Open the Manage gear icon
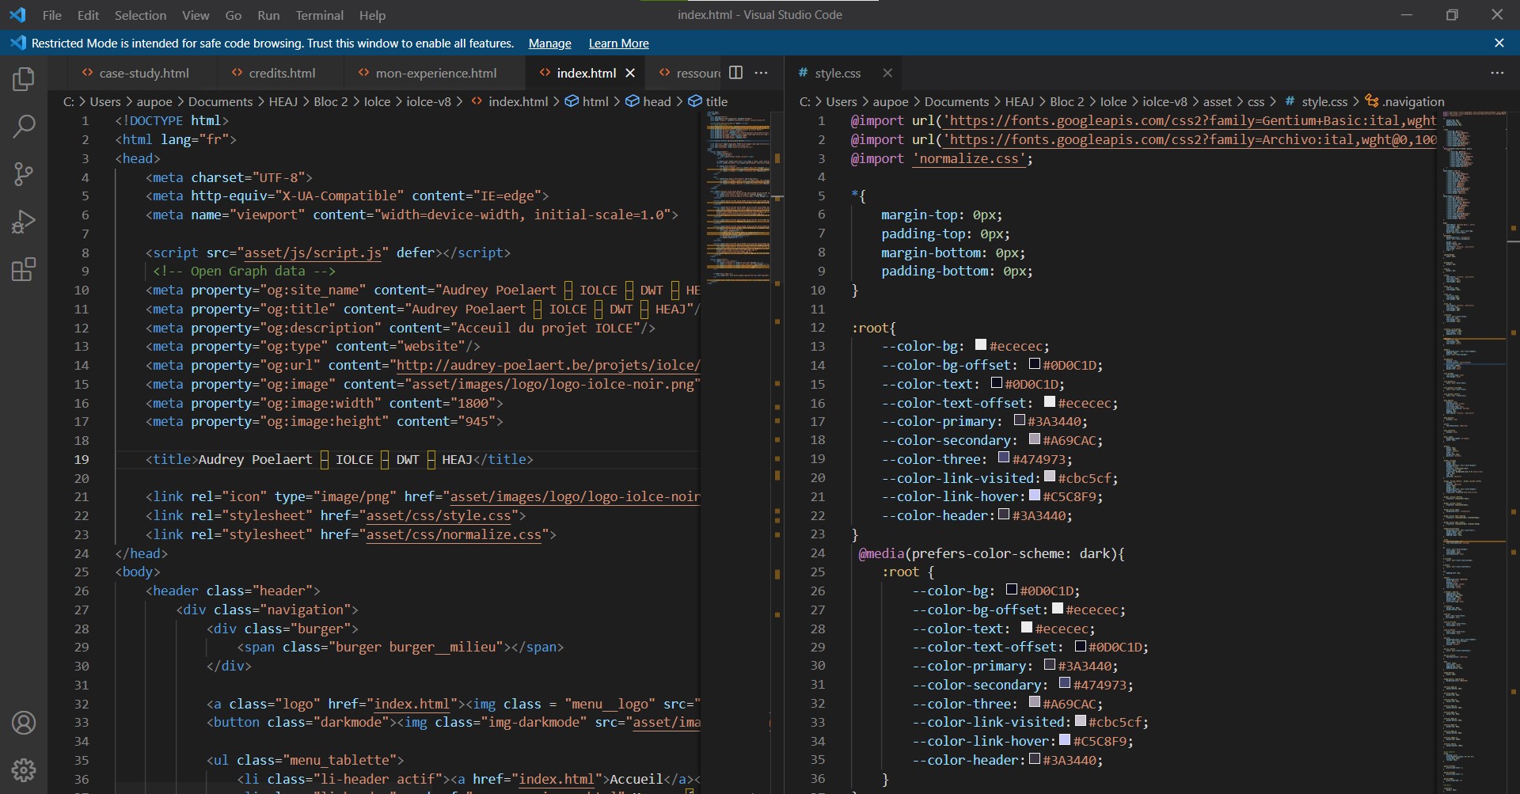Image resolution: width=1520 pixels, height=794 pixels. pos(24,769)
